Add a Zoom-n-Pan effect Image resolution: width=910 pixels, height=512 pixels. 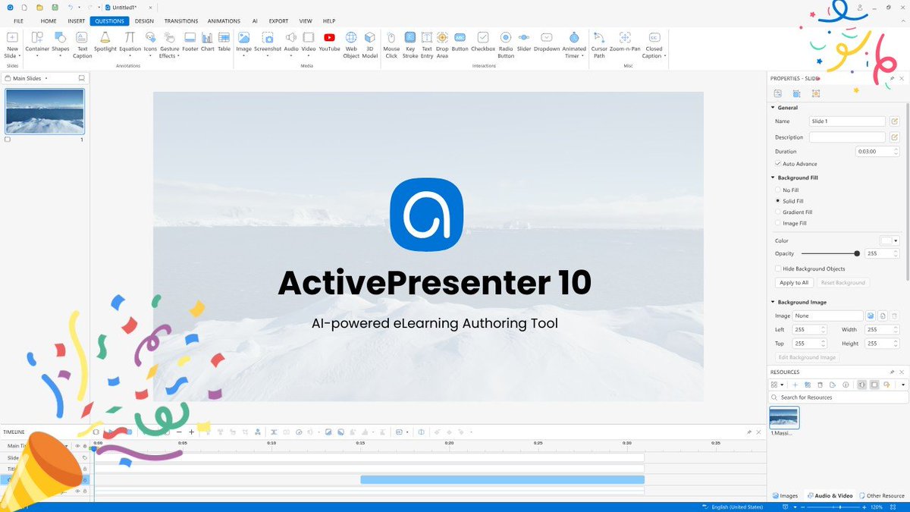pyautogui.click(x=625, y=42)
